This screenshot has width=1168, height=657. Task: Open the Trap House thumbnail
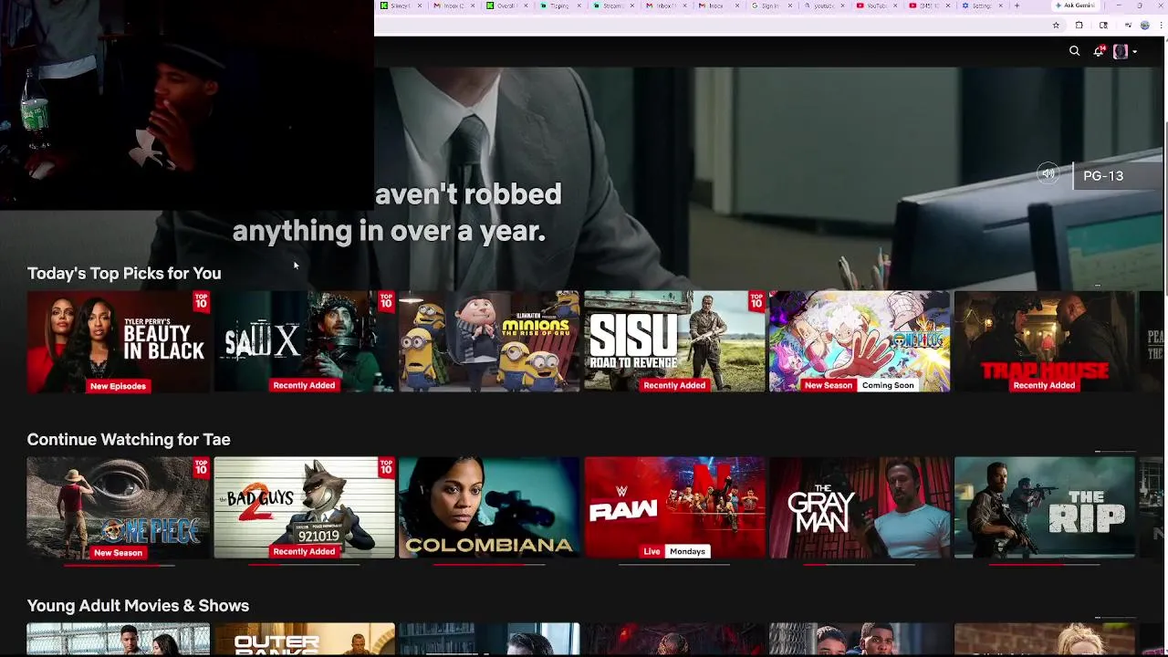tap(1045, 341)
